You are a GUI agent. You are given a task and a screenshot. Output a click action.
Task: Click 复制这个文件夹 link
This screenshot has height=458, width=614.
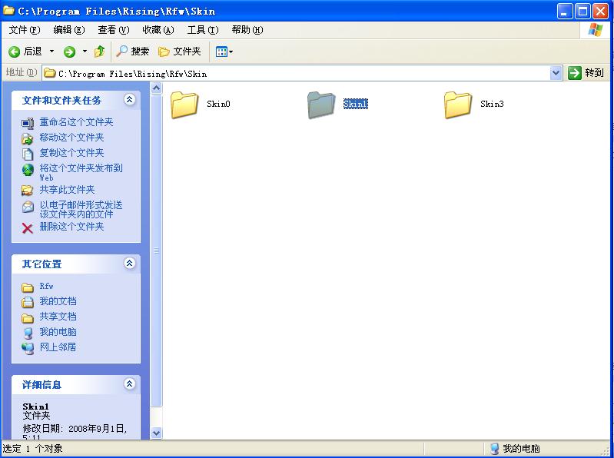[x=71, y=153]
